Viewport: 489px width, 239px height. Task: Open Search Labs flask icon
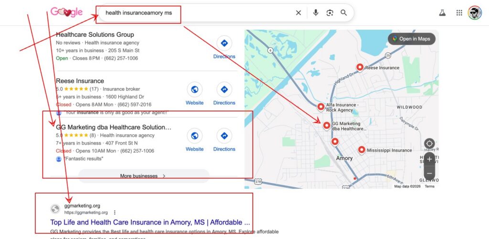click(442, 13)
